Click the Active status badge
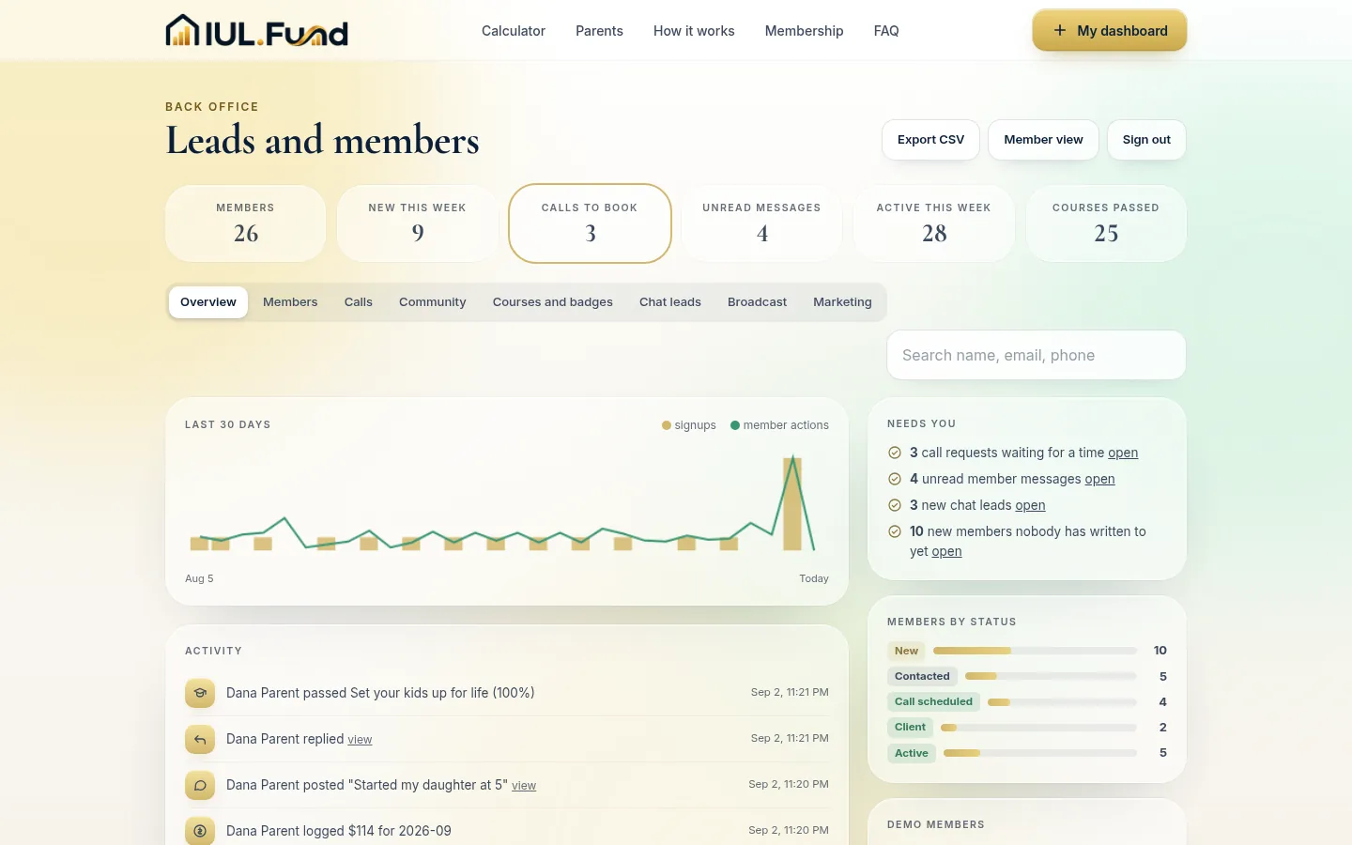The height and width of the screenshot is (845, 1352). (911, 753)
